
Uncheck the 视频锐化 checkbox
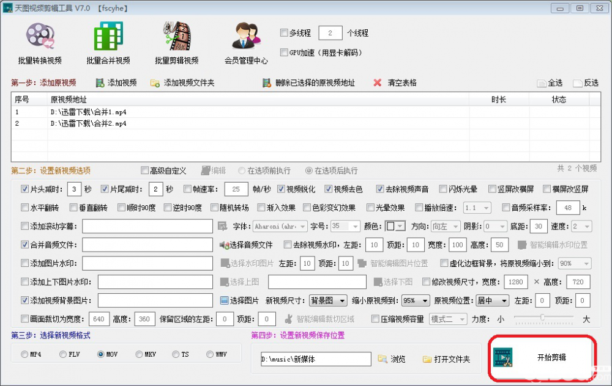(x=281, y=189)
